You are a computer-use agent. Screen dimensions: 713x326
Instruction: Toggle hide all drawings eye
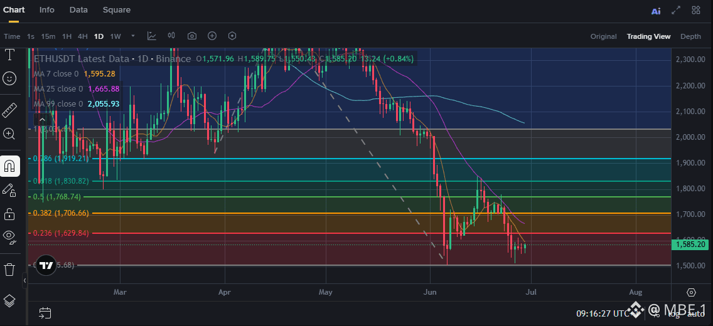[9, 236]
